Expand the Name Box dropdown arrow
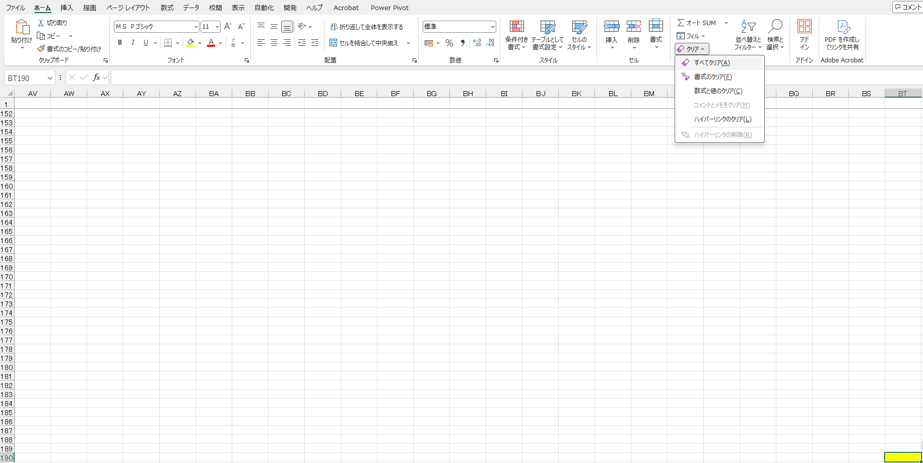Image resolution: width=923 pixels, height=463 pixels. coord(50,78)
